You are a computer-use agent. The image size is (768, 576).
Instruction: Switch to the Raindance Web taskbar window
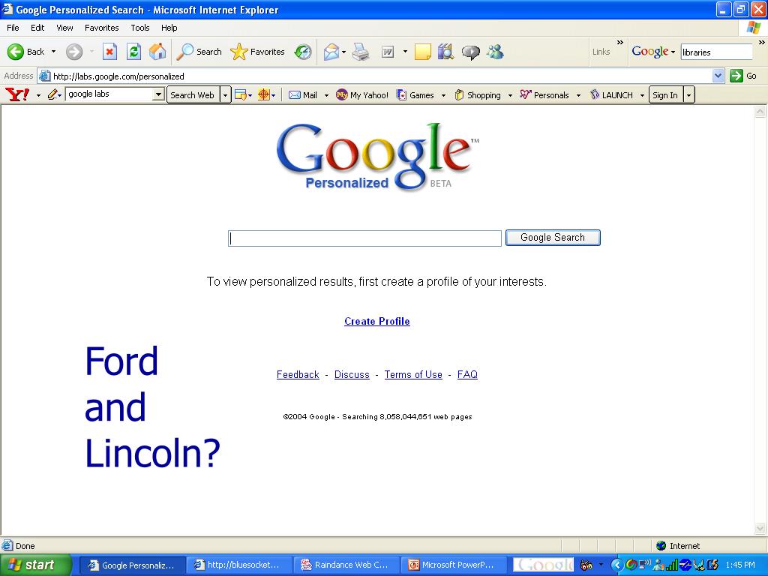coord(346,565)
